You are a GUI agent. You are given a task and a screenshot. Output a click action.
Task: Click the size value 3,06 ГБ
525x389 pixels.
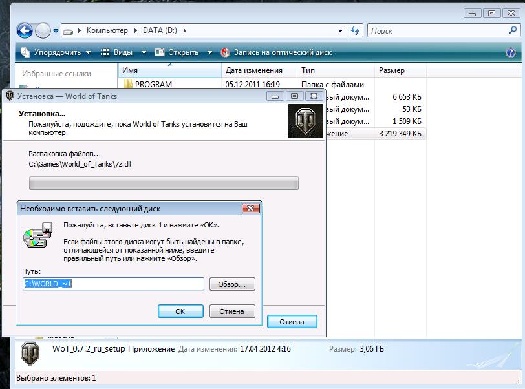point(372,349)
